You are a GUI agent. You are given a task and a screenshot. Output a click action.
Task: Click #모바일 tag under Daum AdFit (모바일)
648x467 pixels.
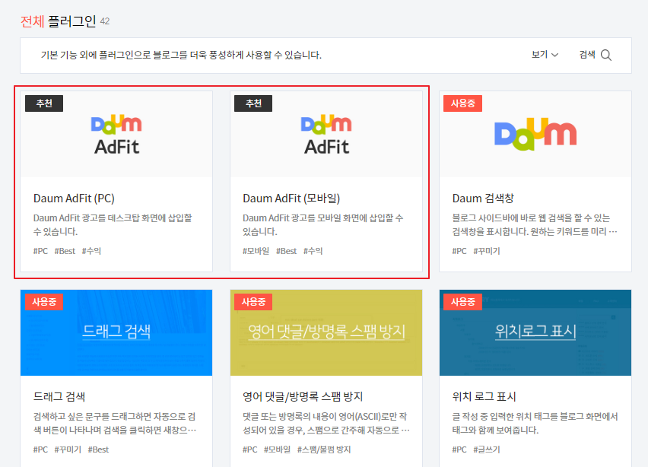click(256, 251)
